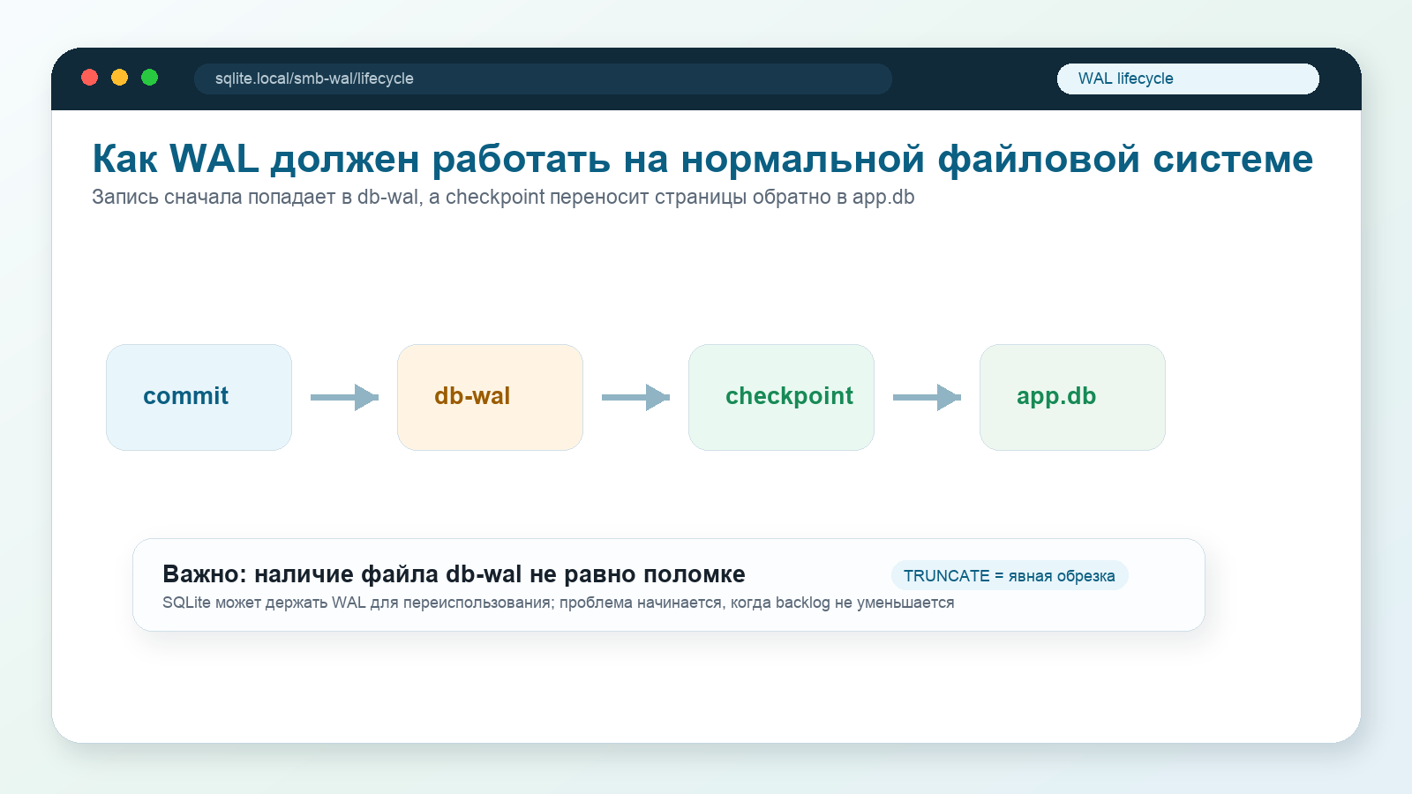Click the green maximize window button
The width and height of the screenshot is (1412, 794).
(149, 78)
